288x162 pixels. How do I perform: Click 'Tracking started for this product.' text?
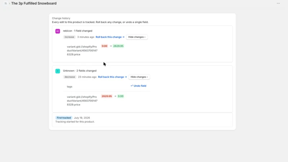[75, 122]
